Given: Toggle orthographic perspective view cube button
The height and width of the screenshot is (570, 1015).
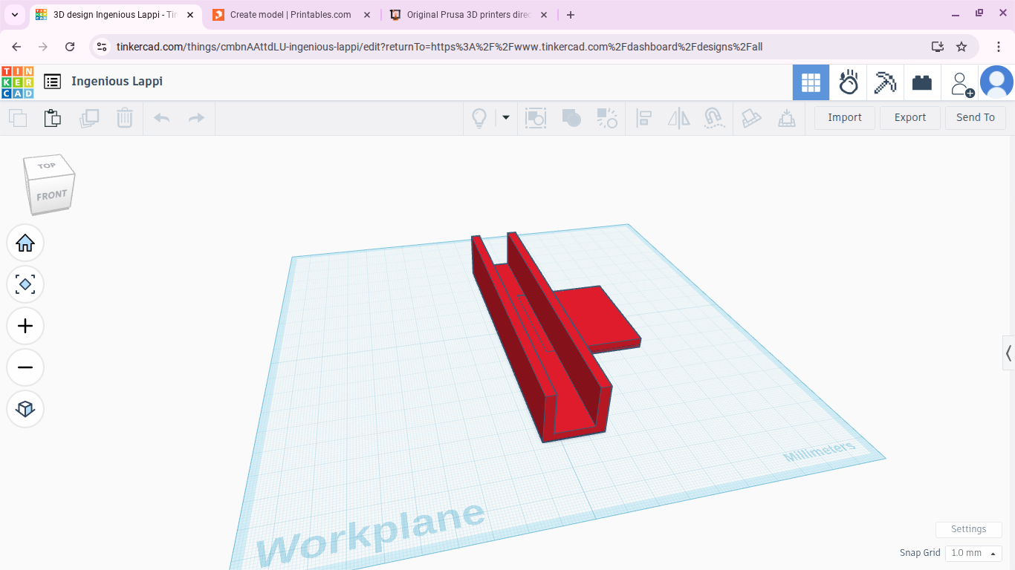Looking at the screenshot, I should tap(25, 409).
